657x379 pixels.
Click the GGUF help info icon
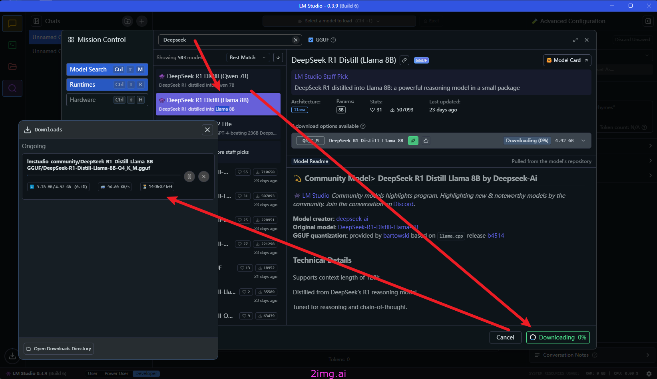point(333,40)
